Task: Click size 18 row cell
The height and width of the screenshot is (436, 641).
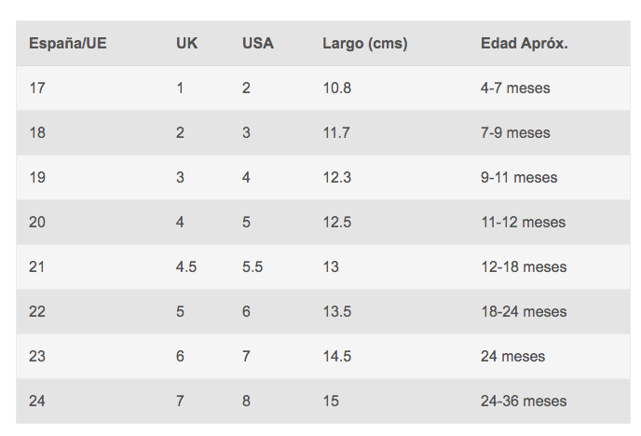Action: (37, 133)
